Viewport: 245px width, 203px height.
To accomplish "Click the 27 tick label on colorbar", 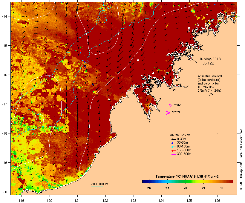I will point(167,188).
